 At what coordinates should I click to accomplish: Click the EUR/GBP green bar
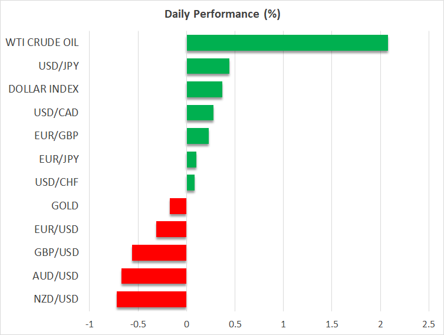click(198, 136)
